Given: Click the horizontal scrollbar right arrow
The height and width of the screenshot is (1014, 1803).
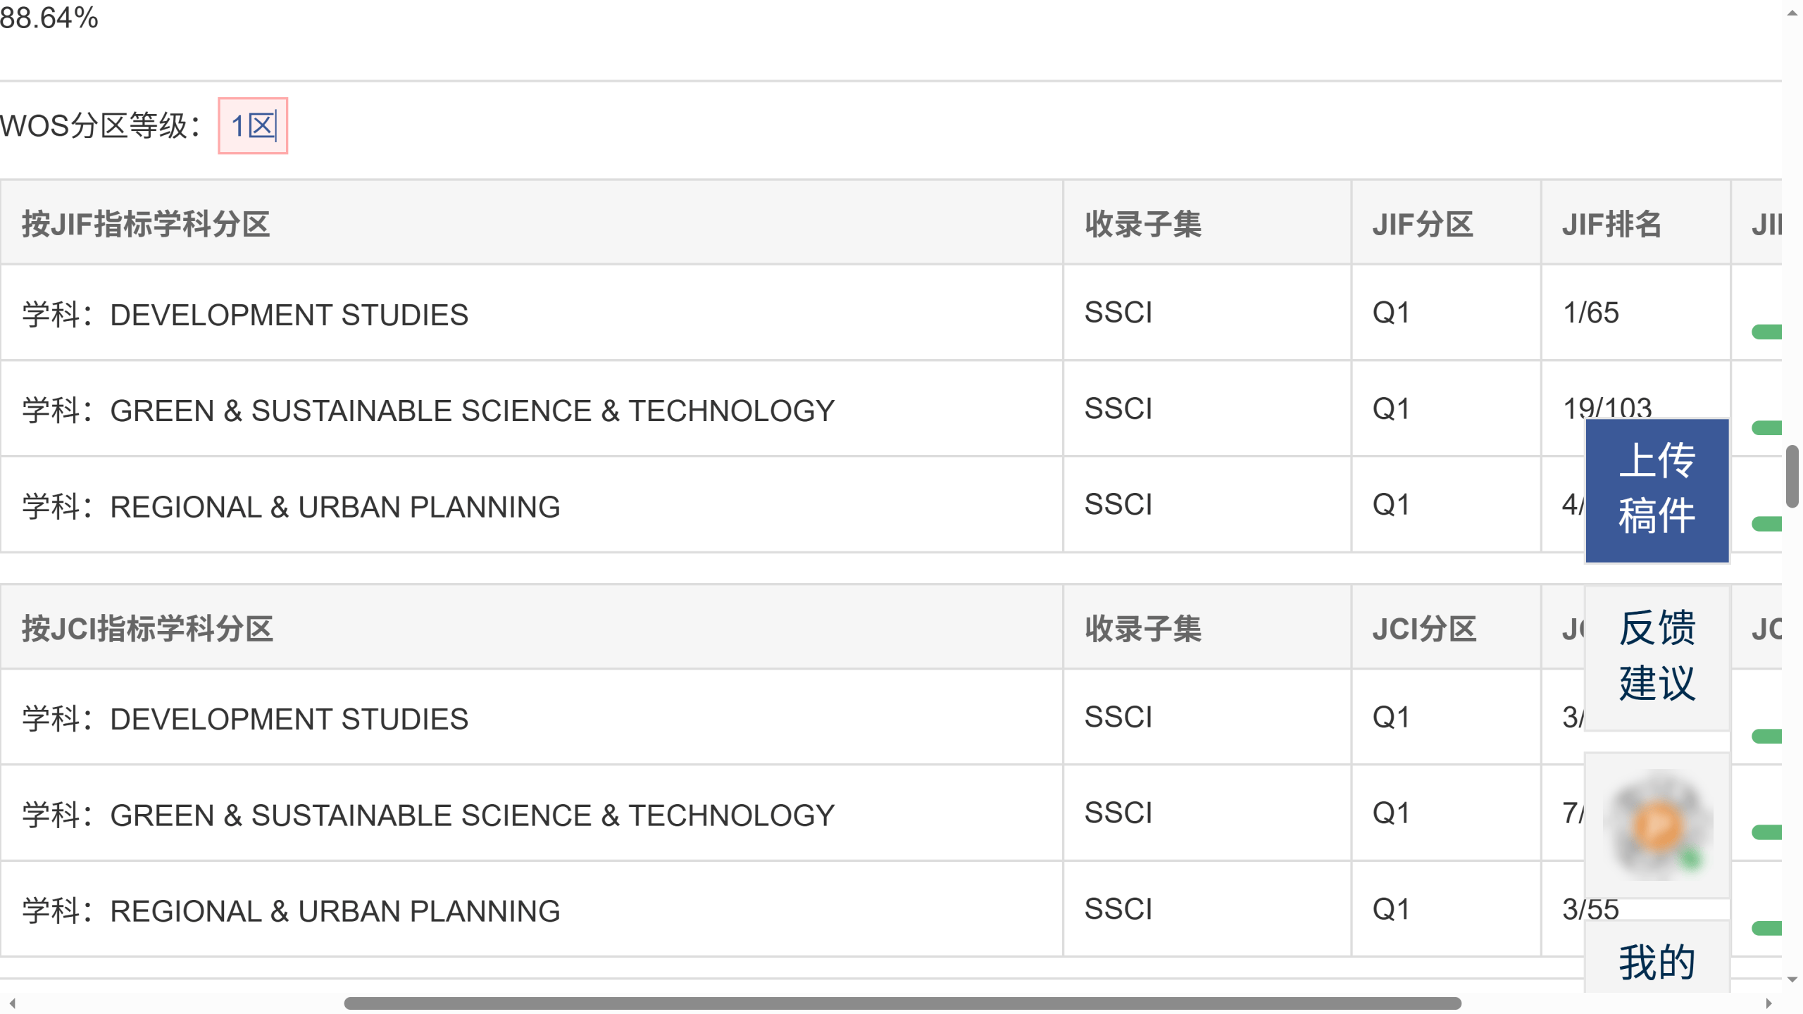Looking at the screenshot, I should coord(1768,1003).
